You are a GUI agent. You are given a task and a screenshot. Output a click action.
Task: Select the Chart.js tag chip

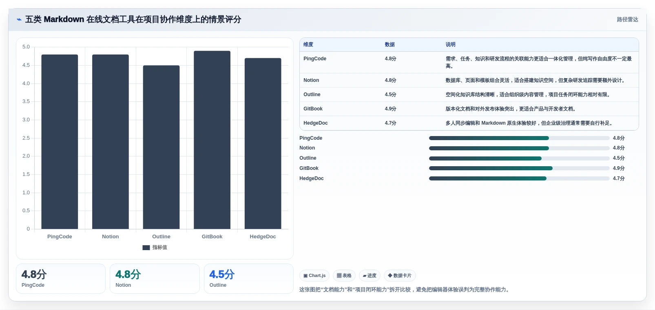314,276
